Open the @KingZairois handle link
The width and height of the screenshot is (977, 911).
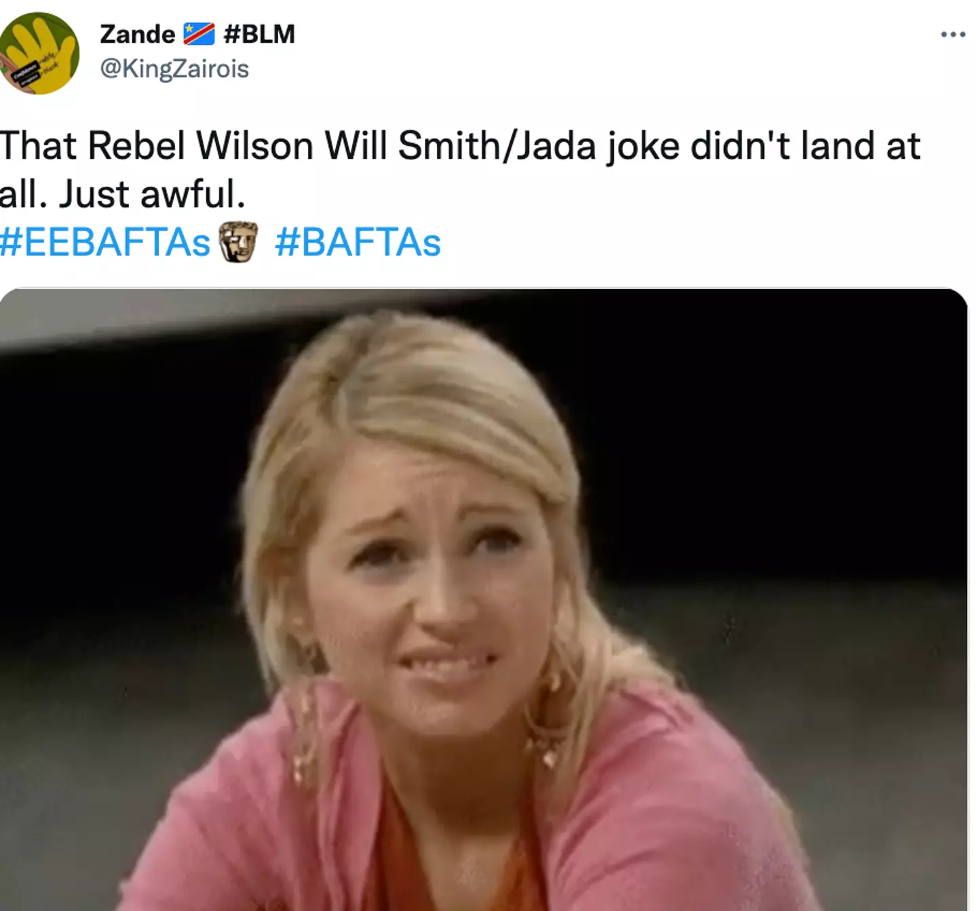click(174, 69)
